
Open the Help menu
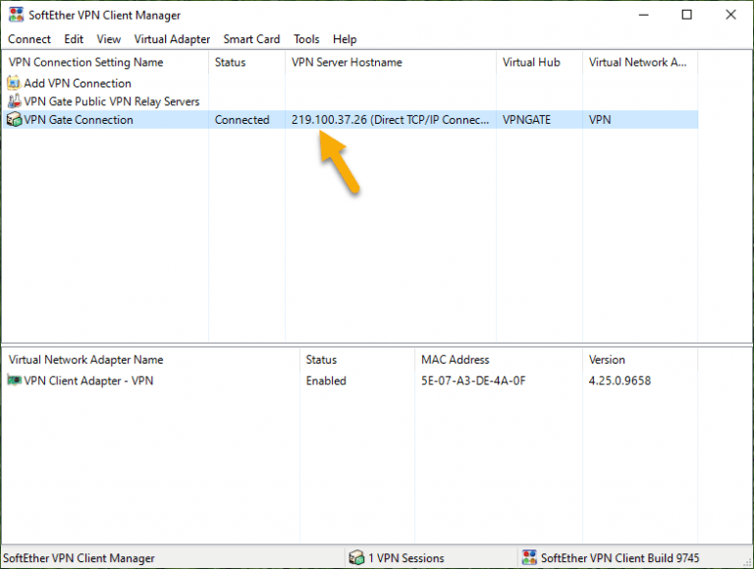345,39
